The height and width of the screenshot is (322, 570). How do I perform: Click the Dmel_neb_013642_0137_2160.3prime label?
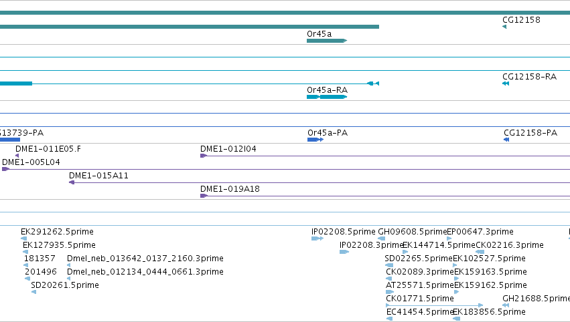coord(145,258)
